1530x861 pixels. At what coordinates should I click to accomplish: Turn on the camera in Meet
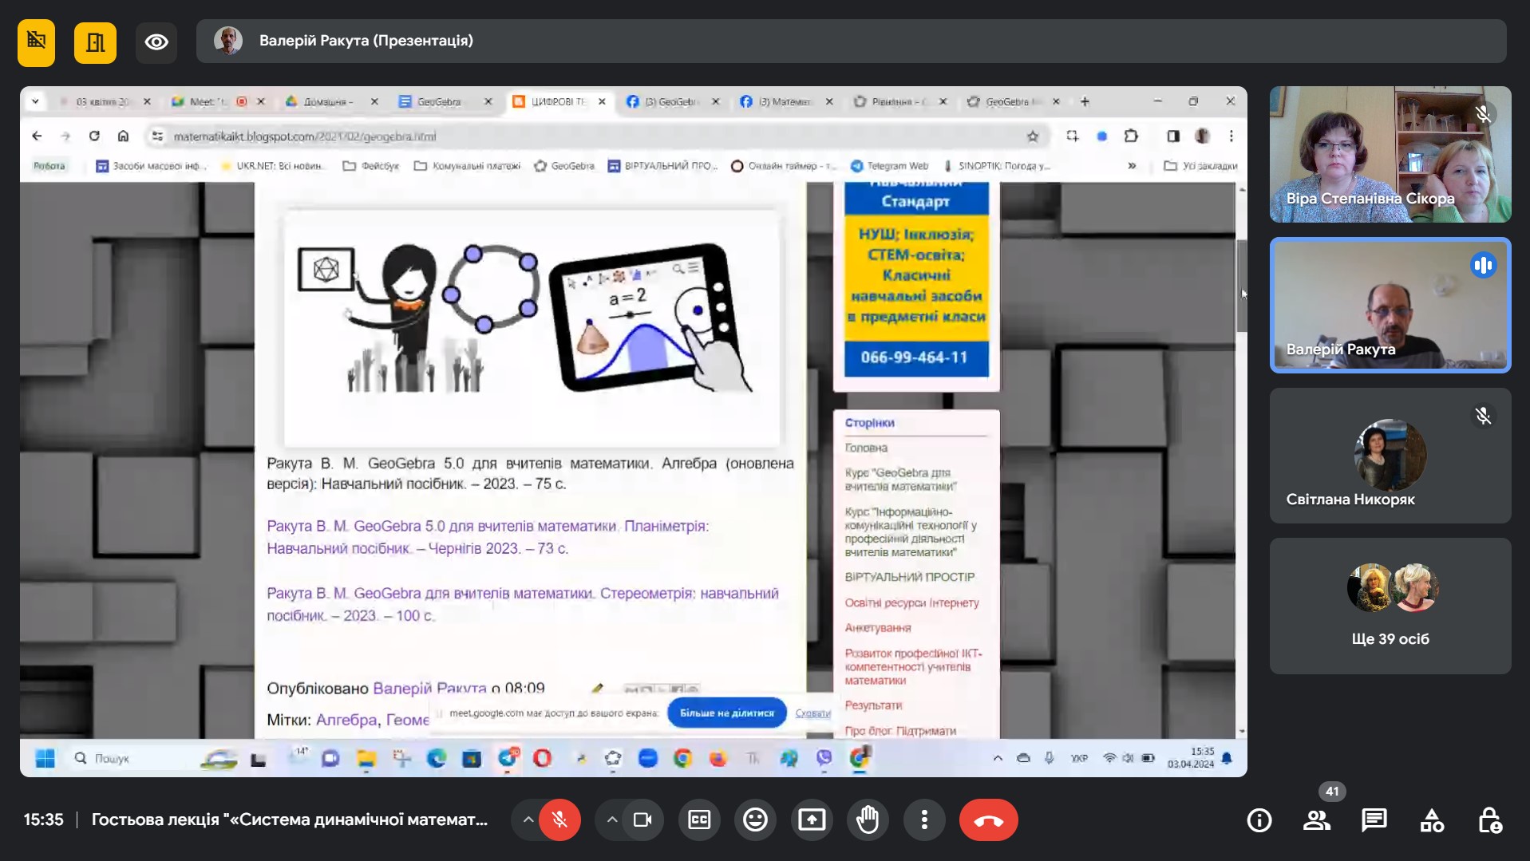click(642, 820)
